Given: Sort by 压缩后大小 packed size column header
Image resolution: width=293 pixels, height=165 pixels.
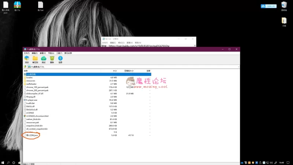Looking at the screenshot, I should pyautogui.click(x=129, y=71).
